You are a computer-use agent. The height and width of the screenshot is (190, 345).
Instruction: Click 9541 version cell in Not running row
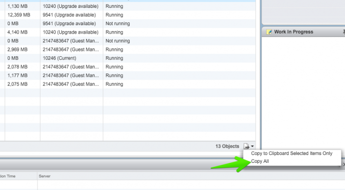pyautogui.click(x=69, y=24)
